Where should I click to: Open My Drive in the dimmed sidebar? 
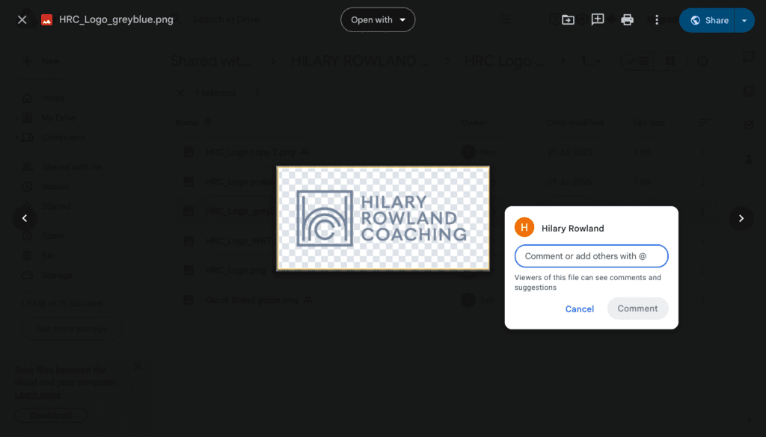coord(58,118)
